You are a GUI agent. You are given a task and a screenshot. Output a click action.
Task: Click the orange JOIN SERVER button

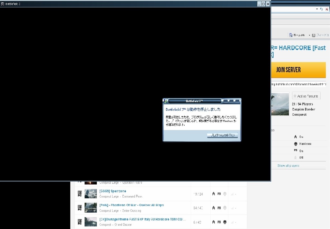[x=298, y=70]
